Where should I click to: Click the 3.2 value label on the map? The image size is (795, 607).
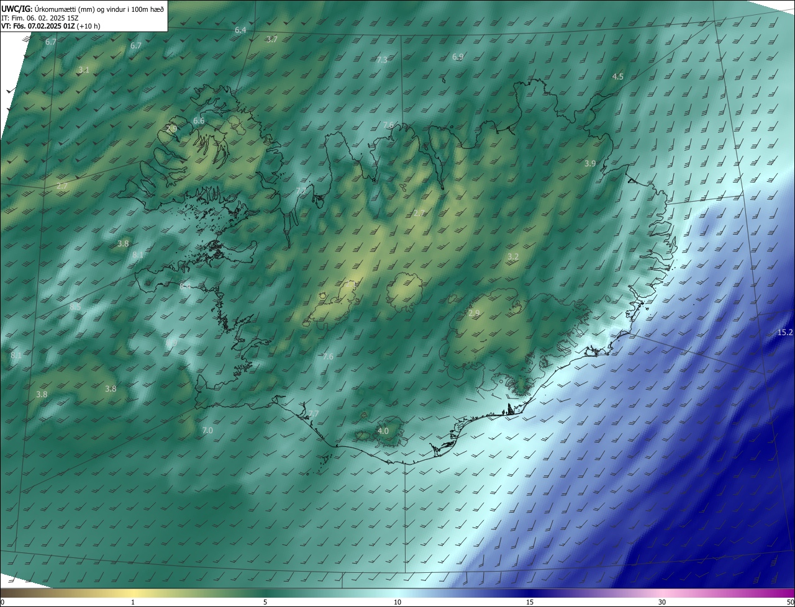tap(513, 257)
